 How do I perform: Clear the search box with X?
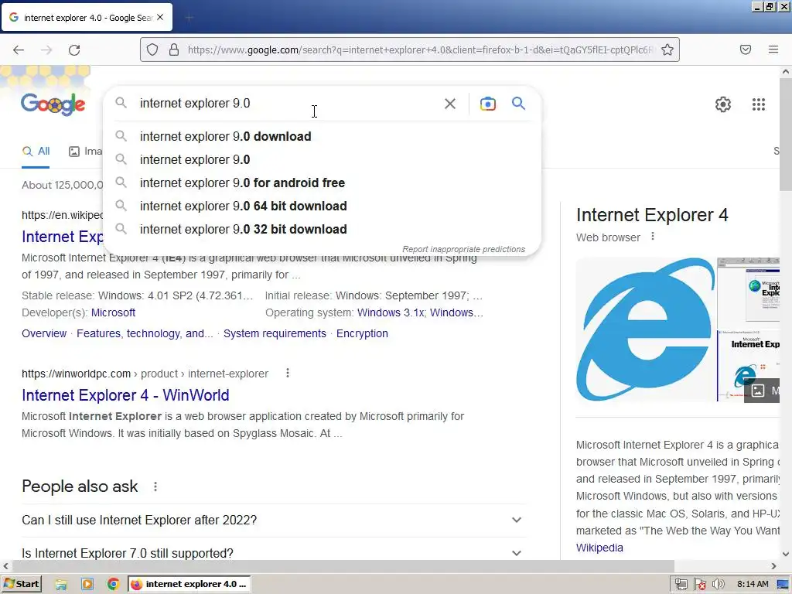click(450, 104)
